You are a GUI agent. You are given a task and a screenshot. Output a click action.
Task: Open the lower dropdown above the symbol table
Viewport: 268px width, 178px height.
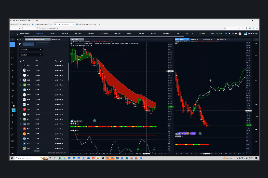pyautogui.click(x=31, y=55)
